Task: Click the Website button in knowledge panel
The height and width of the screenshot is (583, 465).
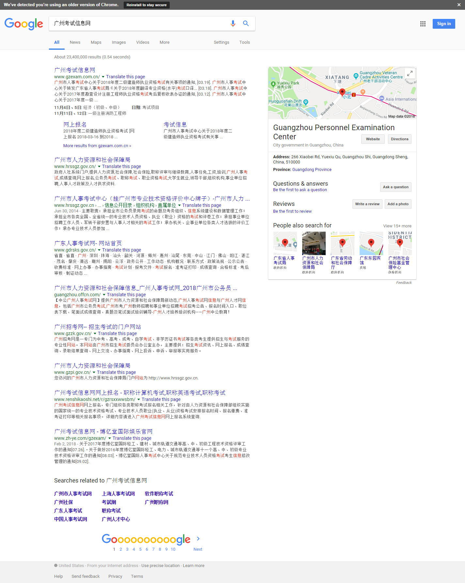Action: point(373,139)
